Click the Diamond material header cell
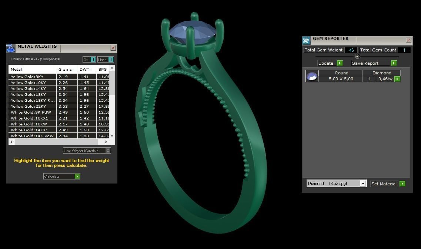 point(381,73)
